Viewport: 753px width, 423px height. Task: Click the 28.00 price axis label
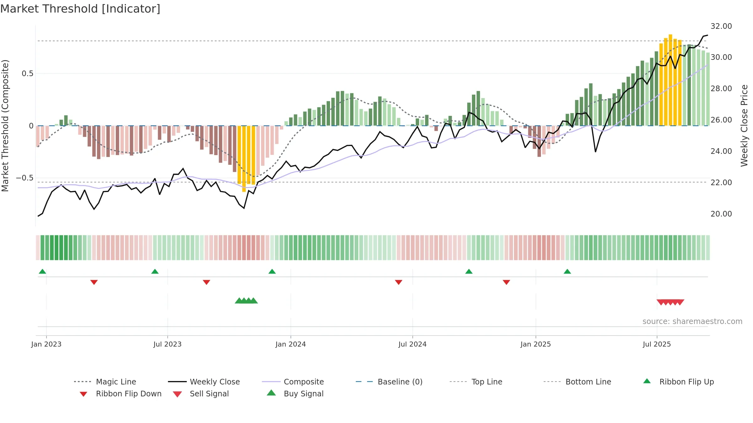721,88
